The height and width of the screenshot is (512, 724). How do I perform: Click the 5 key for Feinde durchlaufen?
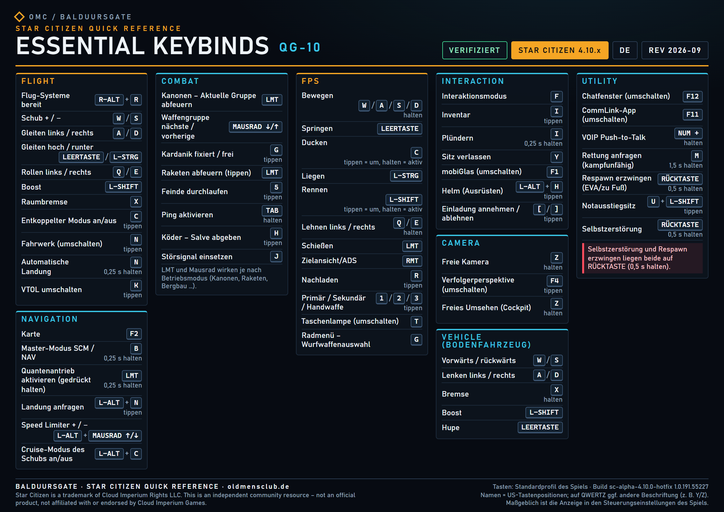(276, 187)
